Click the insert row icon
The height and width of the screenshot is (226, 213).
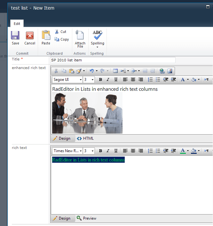tap(123, 71)
